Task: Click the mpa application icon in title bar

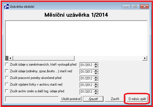Action: [x=6, y=6]
